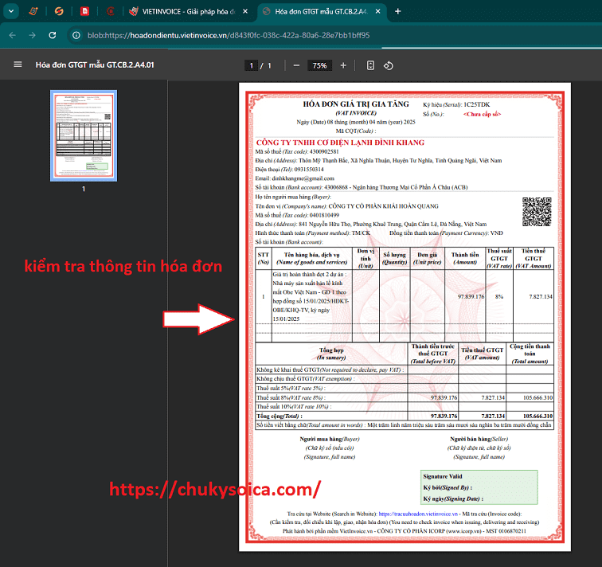The height and width of the screenshot is (567, 602).
Task: Click the PDF title in viewer toolbar
Action: (95, 65)
